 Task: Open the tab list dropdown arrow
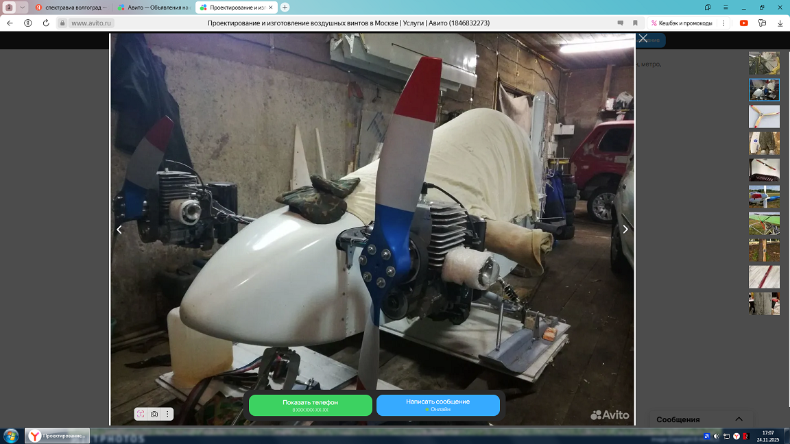(x=22, y=7)
